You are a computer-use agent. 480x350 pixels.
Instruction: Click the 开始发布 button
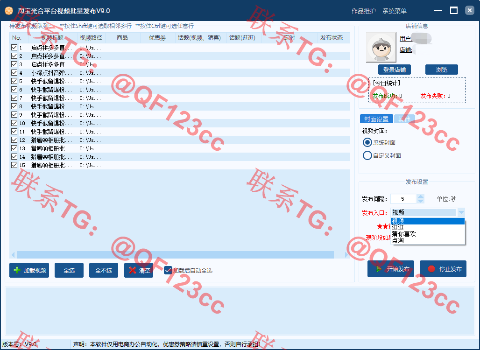(391, 269)
